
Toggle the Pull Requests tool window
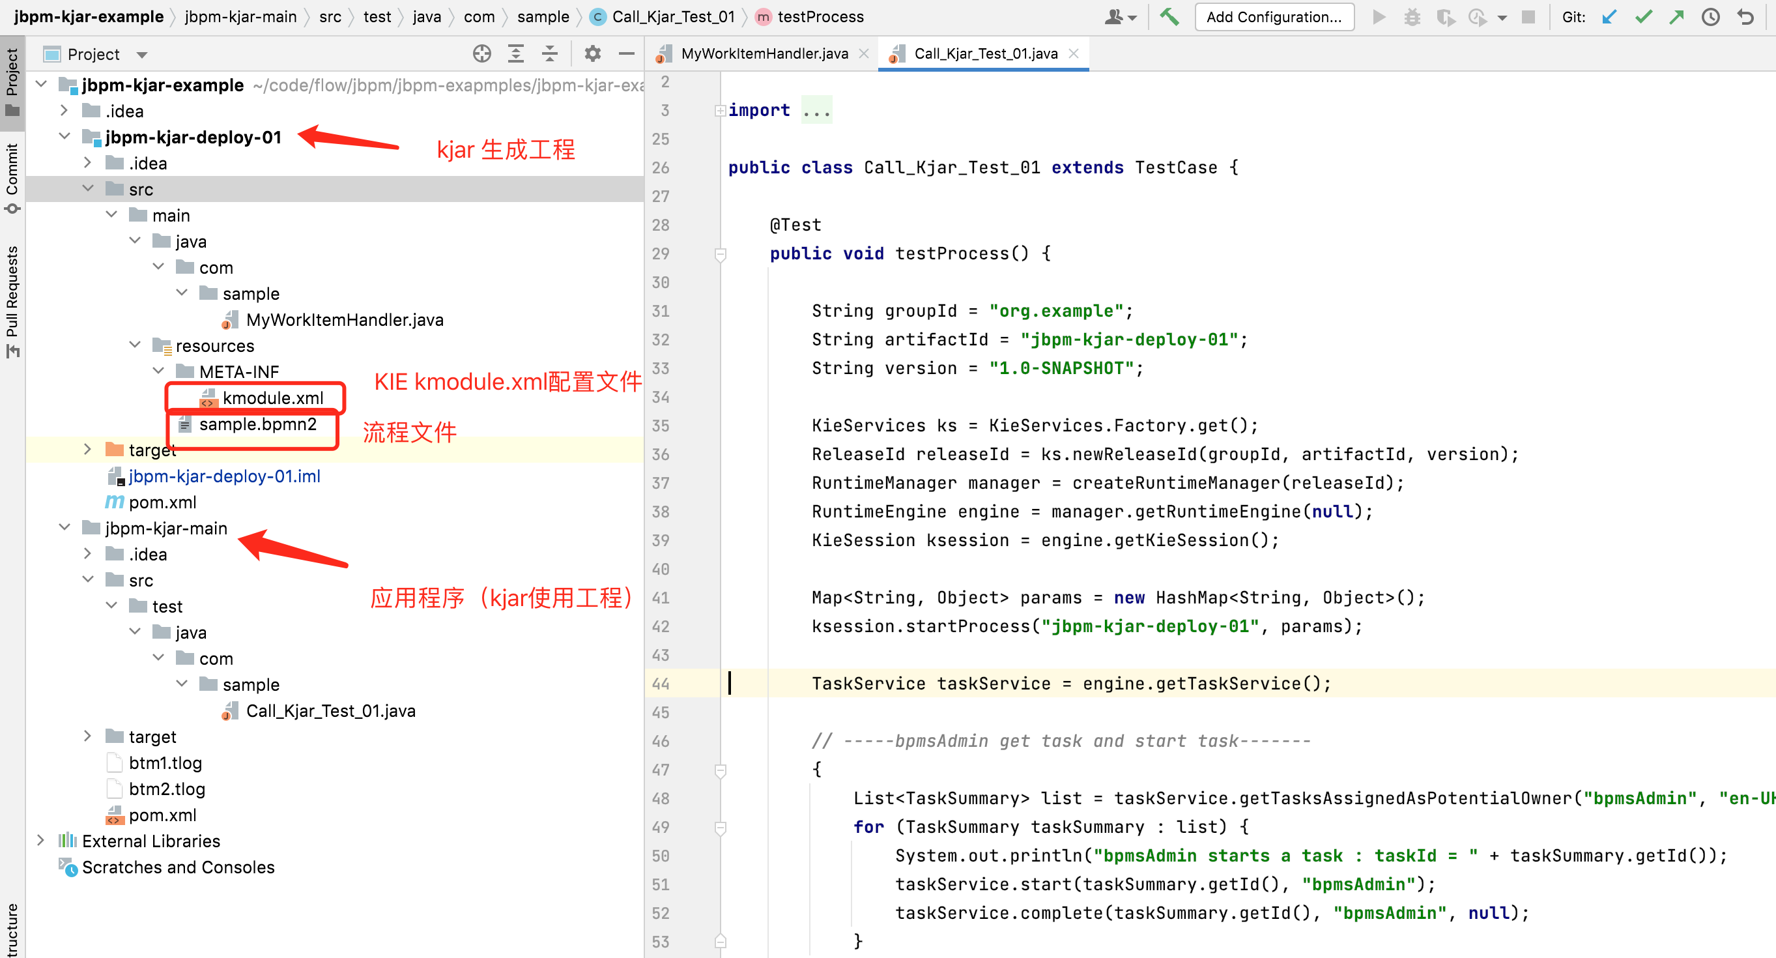coord(12,300)
